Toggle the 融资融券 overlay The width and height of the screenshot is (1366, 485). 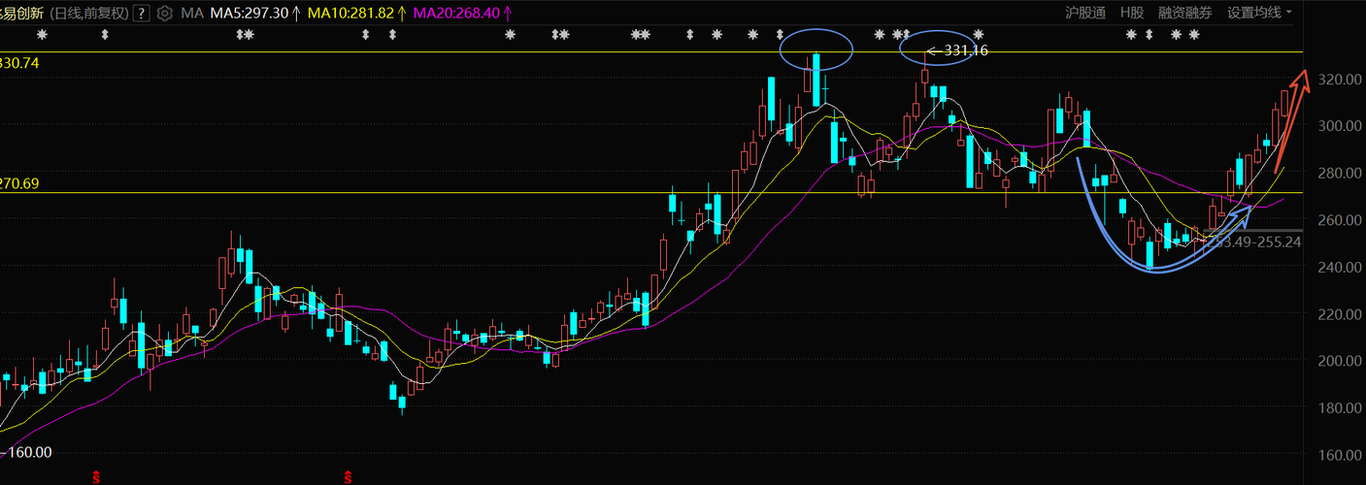click(1185, 13)
